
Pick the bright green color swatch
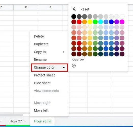[x=95, y=22]
